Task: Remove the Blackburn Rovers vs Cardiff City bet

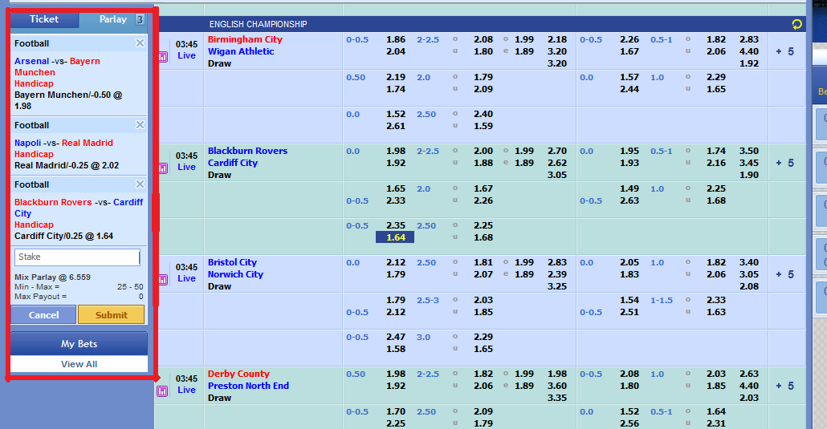Action: click(140, 184)
